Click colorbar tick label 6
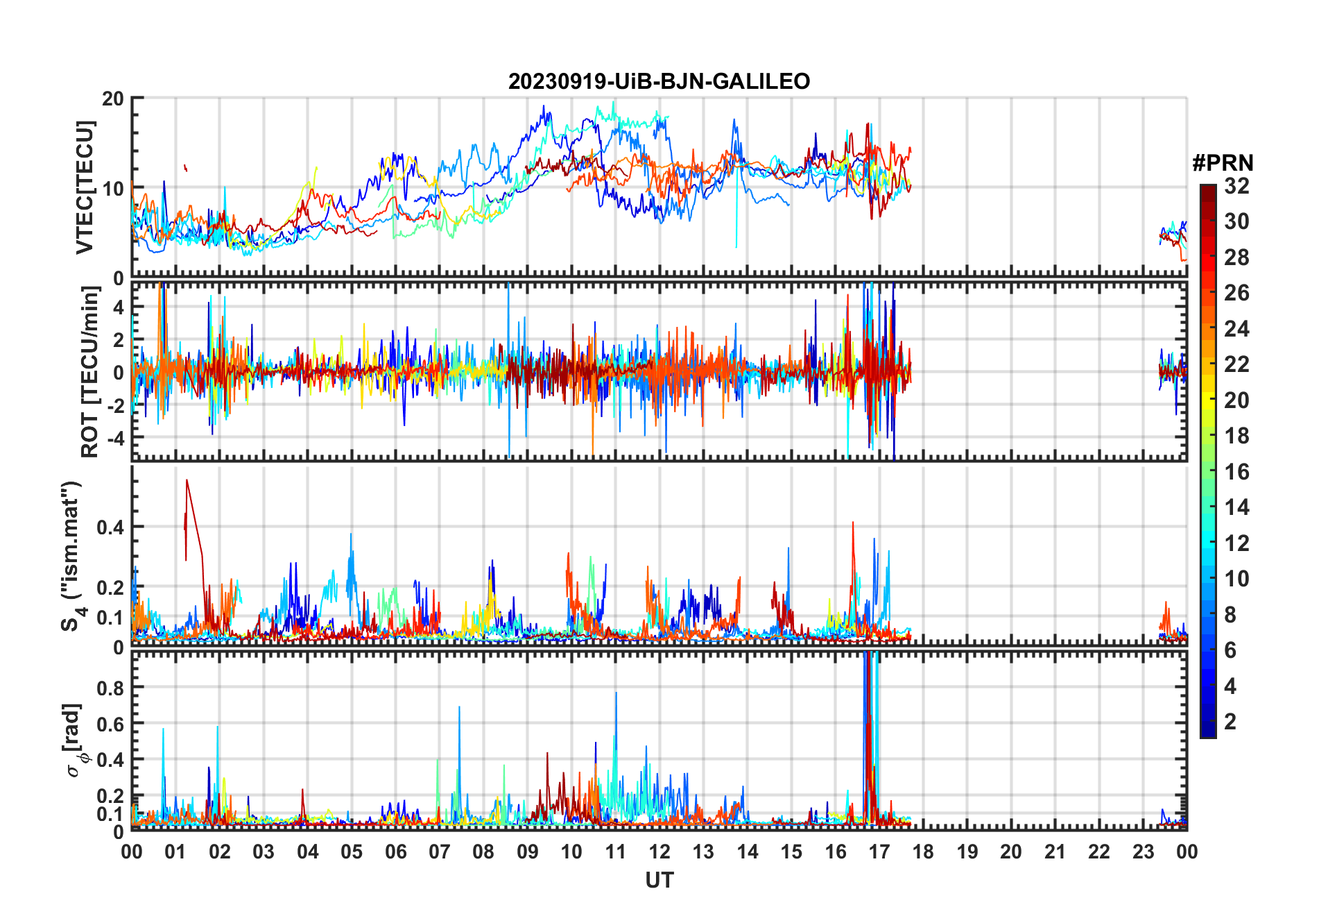This screenshot has height=923, width=1319. tap(1230, 650)
